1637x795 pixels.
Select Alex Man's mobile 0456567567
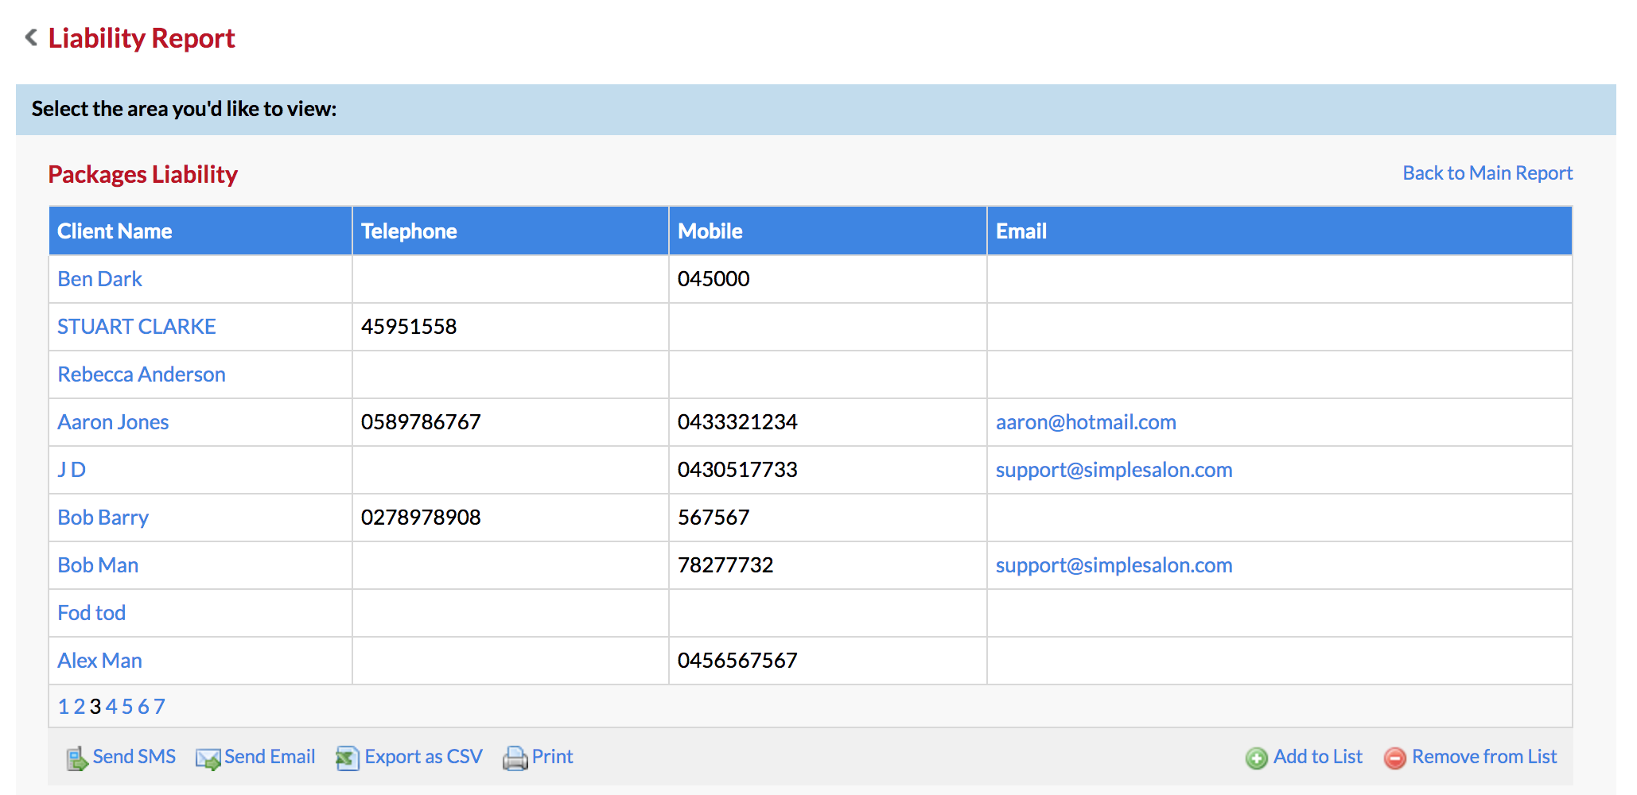pos(737,661)
